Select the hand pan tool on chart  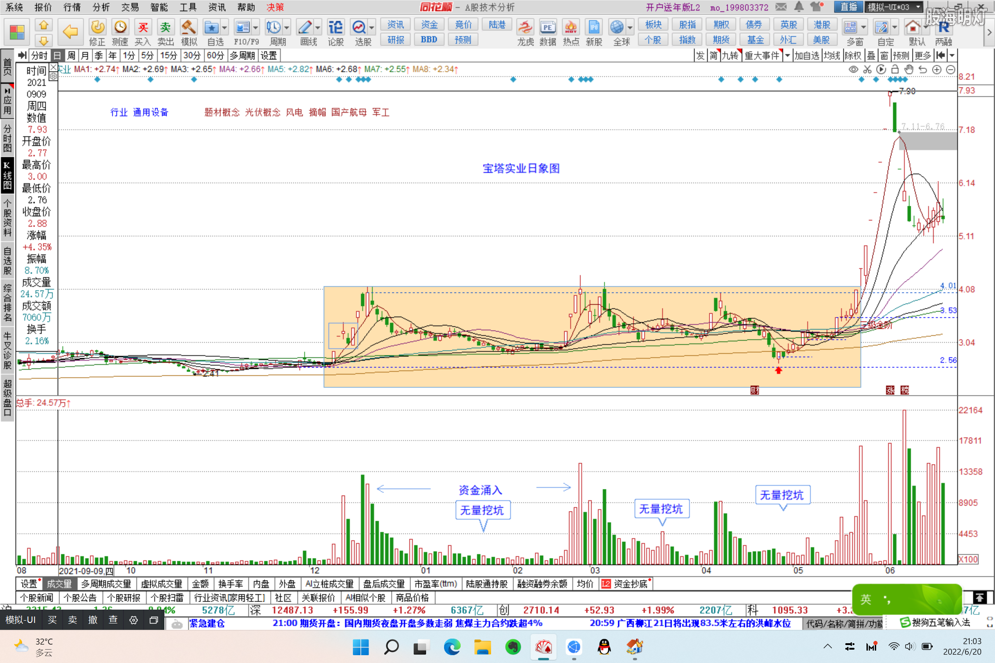click(x=908, y=70)
